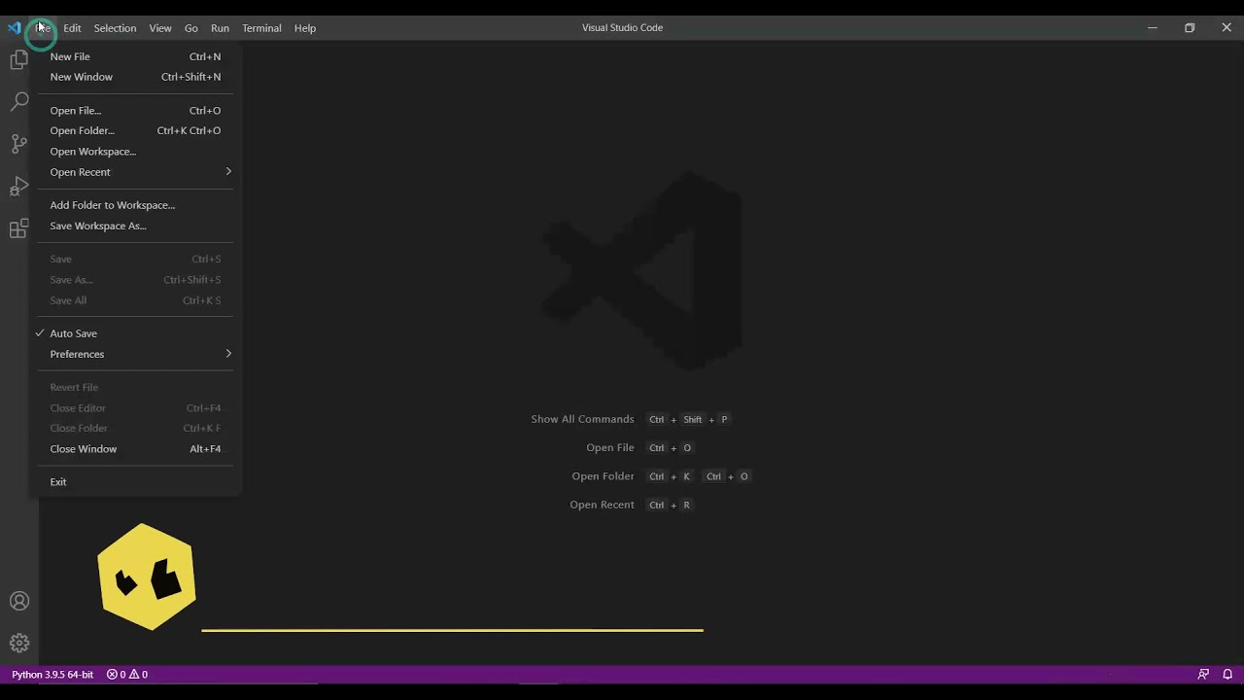Open the Run and Debug icon
1244x700 pixels.
pos(18,187)
